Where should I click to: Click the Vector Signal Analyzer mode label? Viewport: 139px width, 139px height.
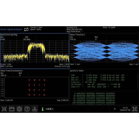pyautogui.click(x=11, y=29)
